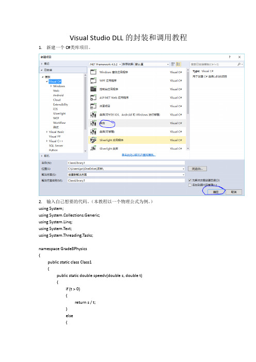Select SQL Server in the tree
The width and height of the screenshot is (256, 362).
(x=56, y=146)
